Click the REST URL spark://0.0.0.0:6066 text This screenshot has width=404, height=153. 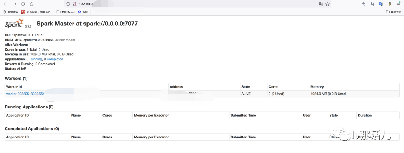40,40
